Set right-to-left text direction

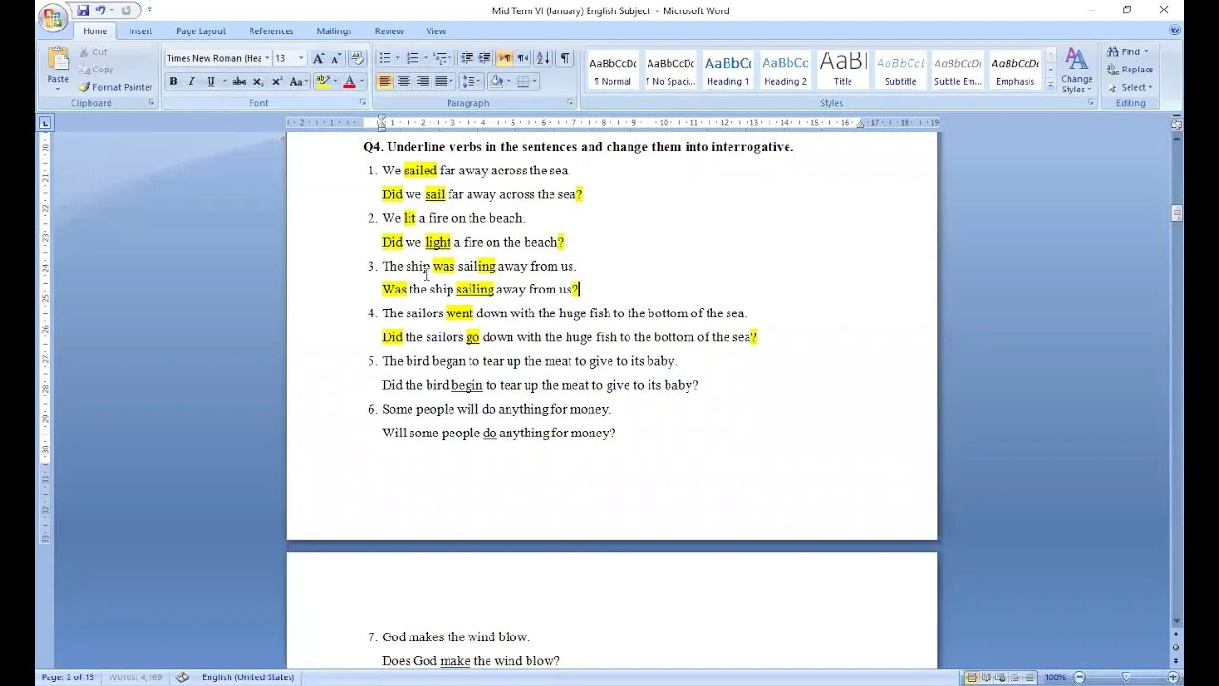pos(523,58)
